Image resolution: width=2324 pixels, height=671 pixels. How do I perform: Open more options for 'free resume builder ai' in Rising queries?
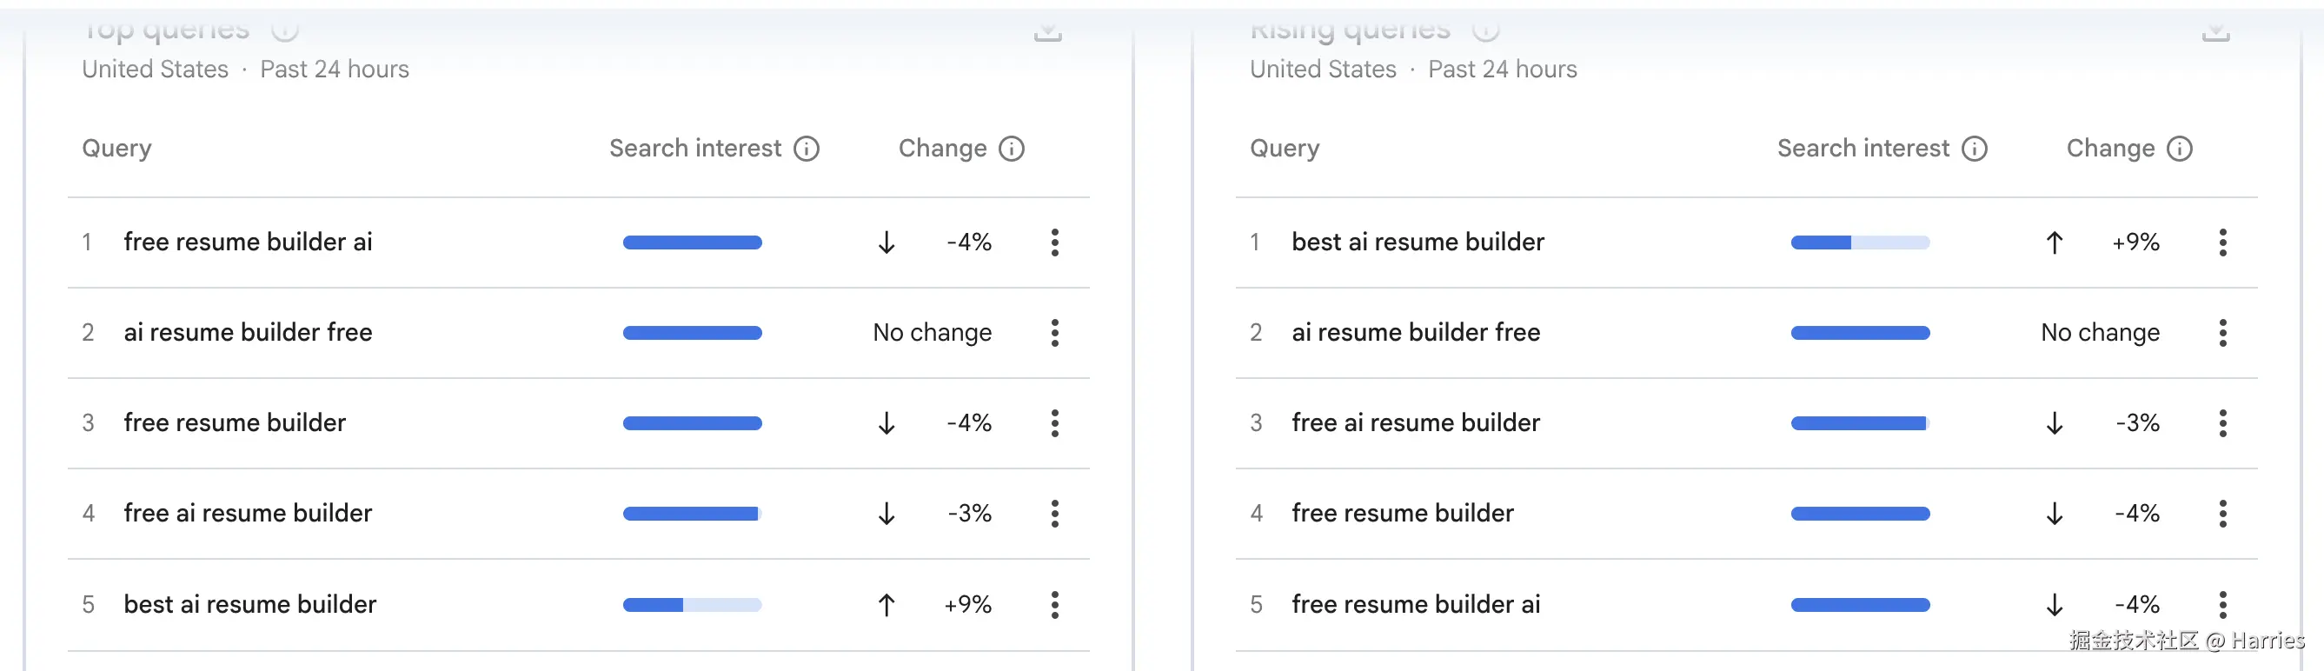coord(2222,604)
